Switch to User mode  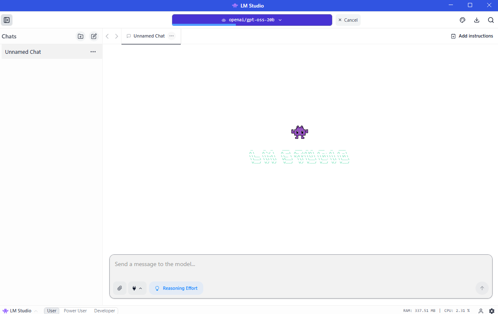click(52, 311)
